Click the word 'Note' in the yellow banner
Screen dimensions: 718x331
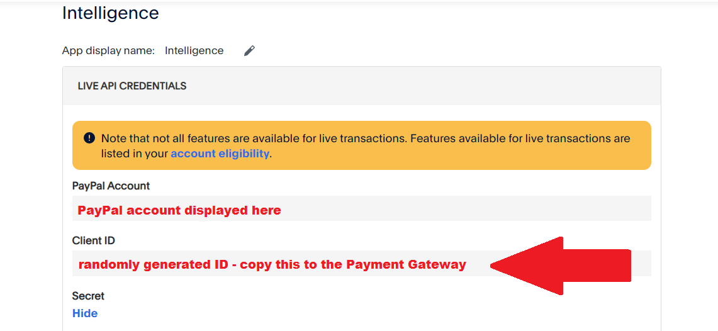(x=113, y=138)
